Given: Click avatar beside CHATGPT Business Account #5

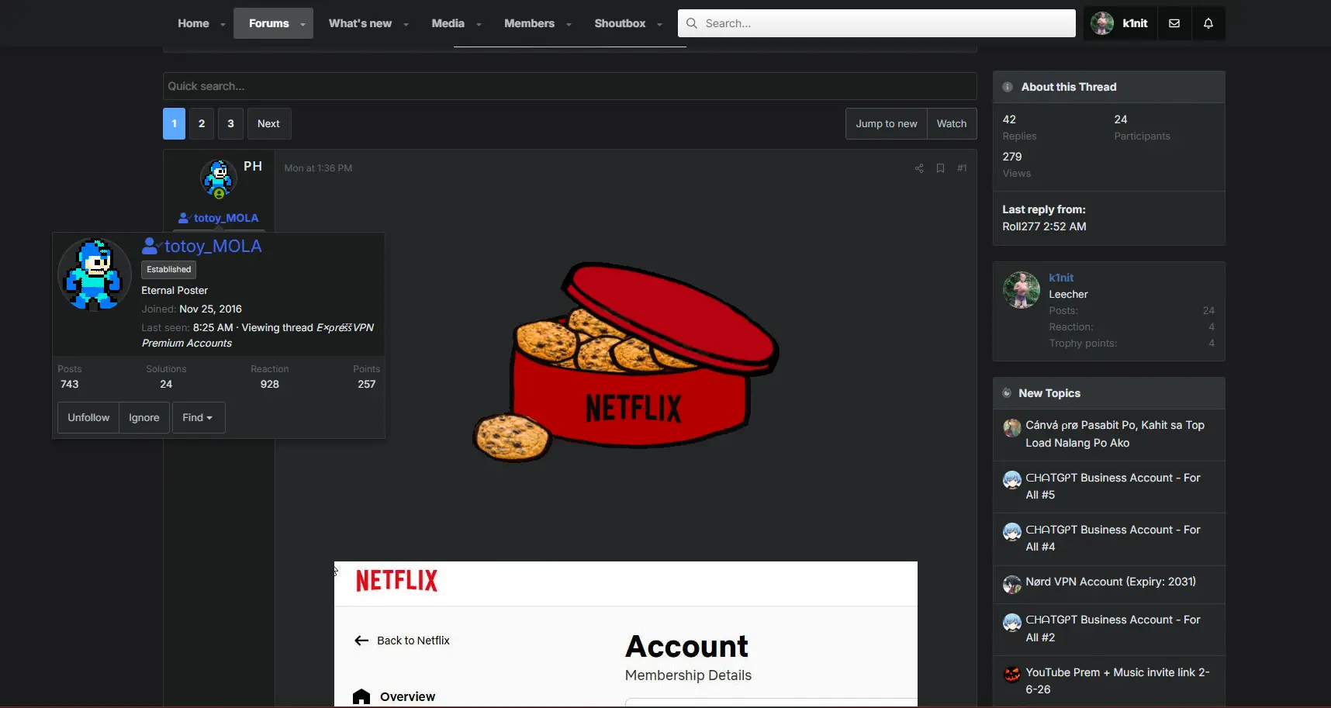Looking at the screenshot, I should (x=1012, y=480).
